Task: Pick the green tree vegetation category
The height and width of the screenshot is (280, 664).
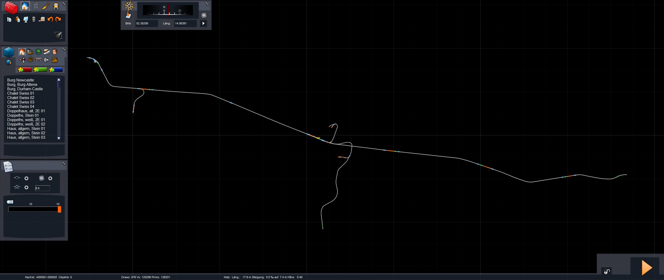Action: coord(38,52)
